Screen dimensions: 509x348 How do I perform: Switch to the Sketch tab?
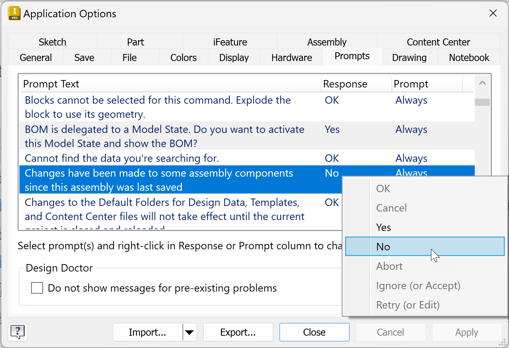(x=52, y=42)
